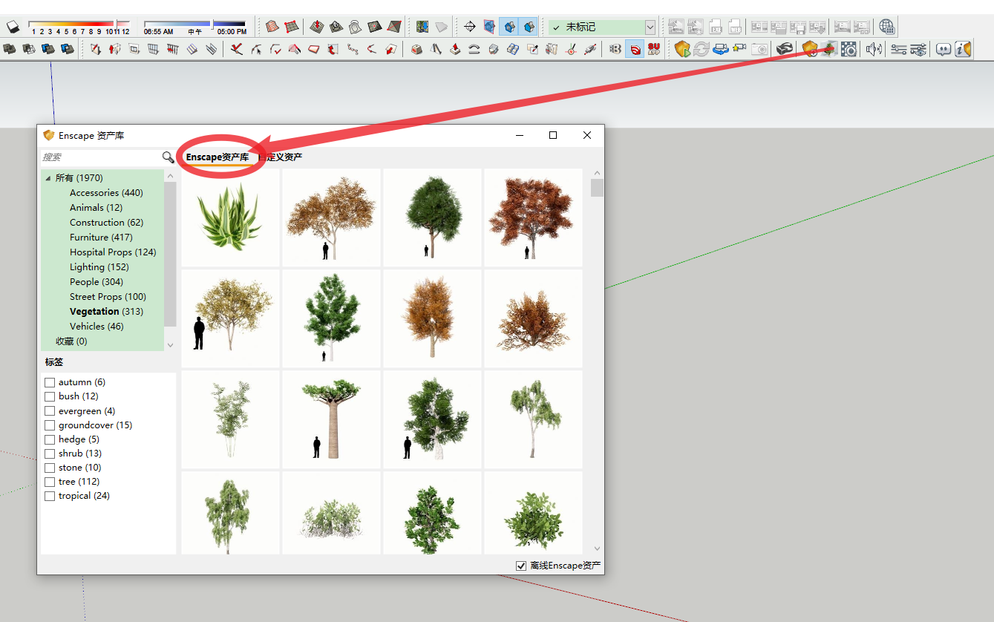994x622 pixels.
Task: Select Hospital Props (124) category
Action: point(113,252)
